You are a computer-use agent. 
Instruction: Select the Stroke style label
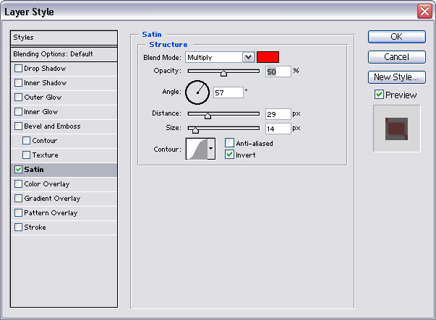(x=35, y=228)
